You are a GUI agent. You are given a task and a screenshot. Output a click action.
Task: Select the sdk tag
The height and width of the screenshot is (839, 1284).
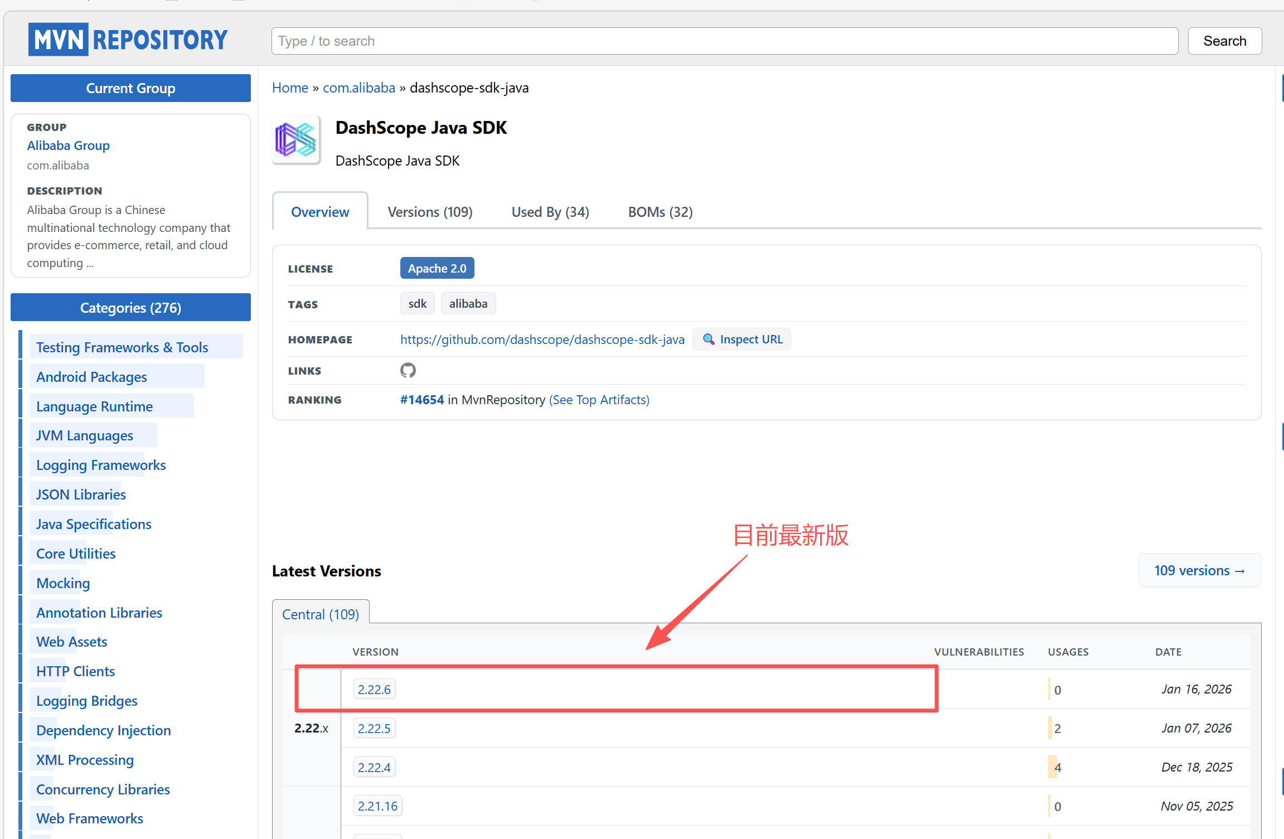tap(417, 304)
